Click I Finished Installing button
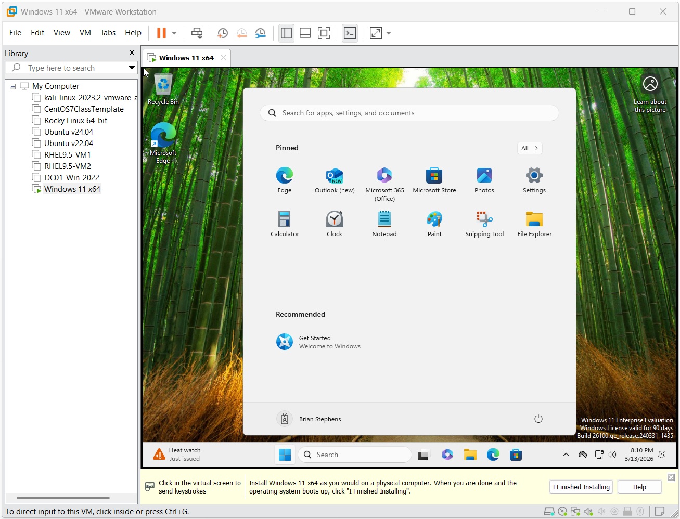 pos(581,487)
